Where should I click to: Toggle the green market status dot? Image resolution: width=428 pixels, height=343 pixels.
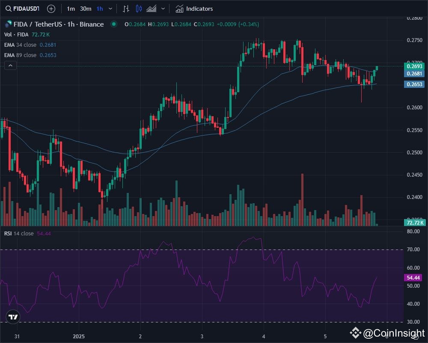coord(113,24)
